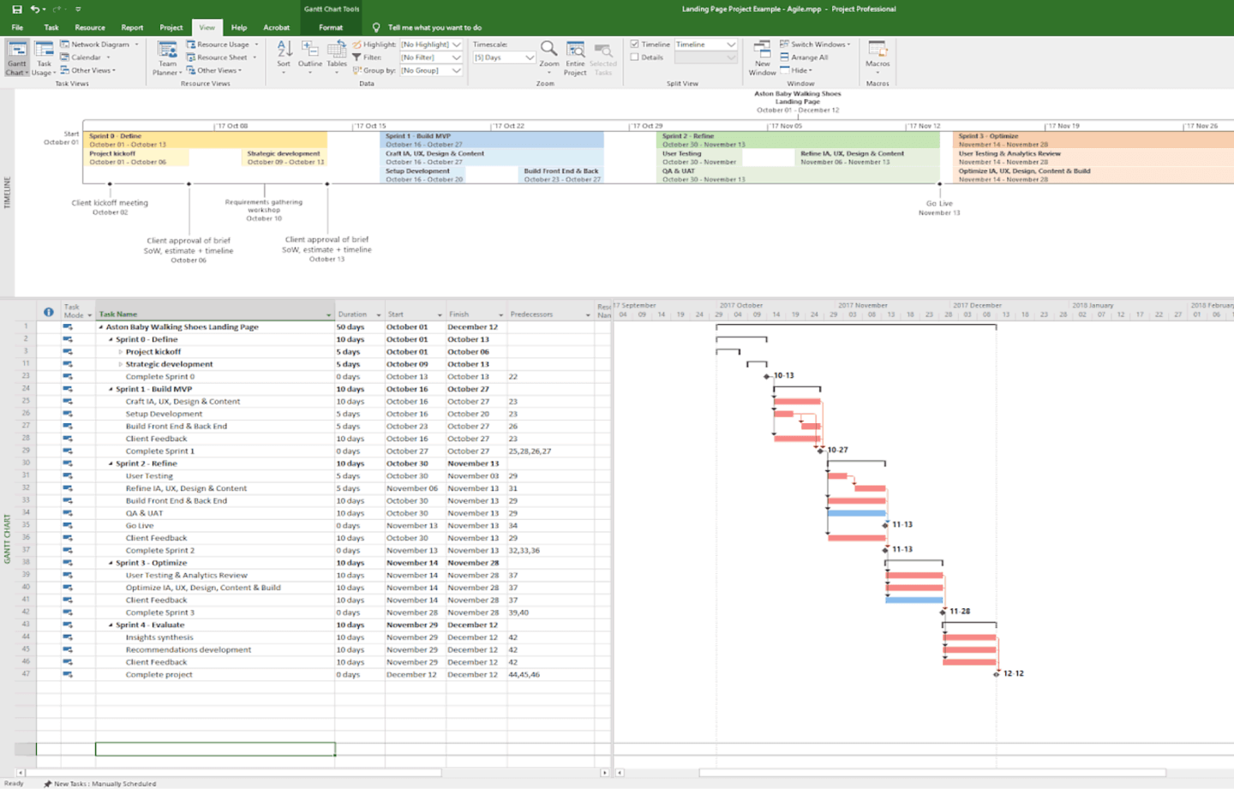Click the Tell me lightbulb icon
Viewport: 1234px width, 789px height.
(x=376, y=27)
